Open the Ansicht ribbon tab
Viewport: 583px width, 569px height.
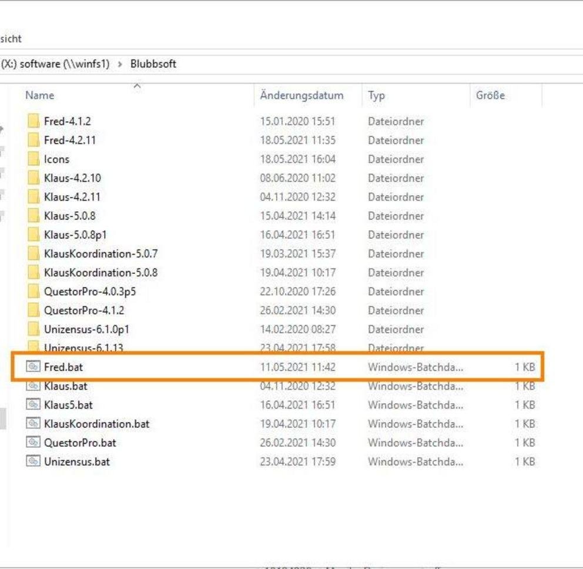[x=11, y=39]
